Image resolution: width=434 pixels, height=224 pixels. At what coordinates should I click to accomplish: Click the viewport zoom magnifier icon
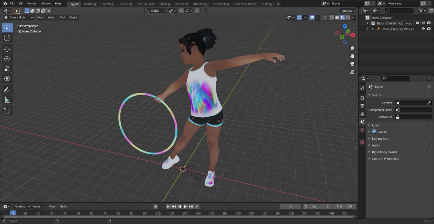point(352,48)
